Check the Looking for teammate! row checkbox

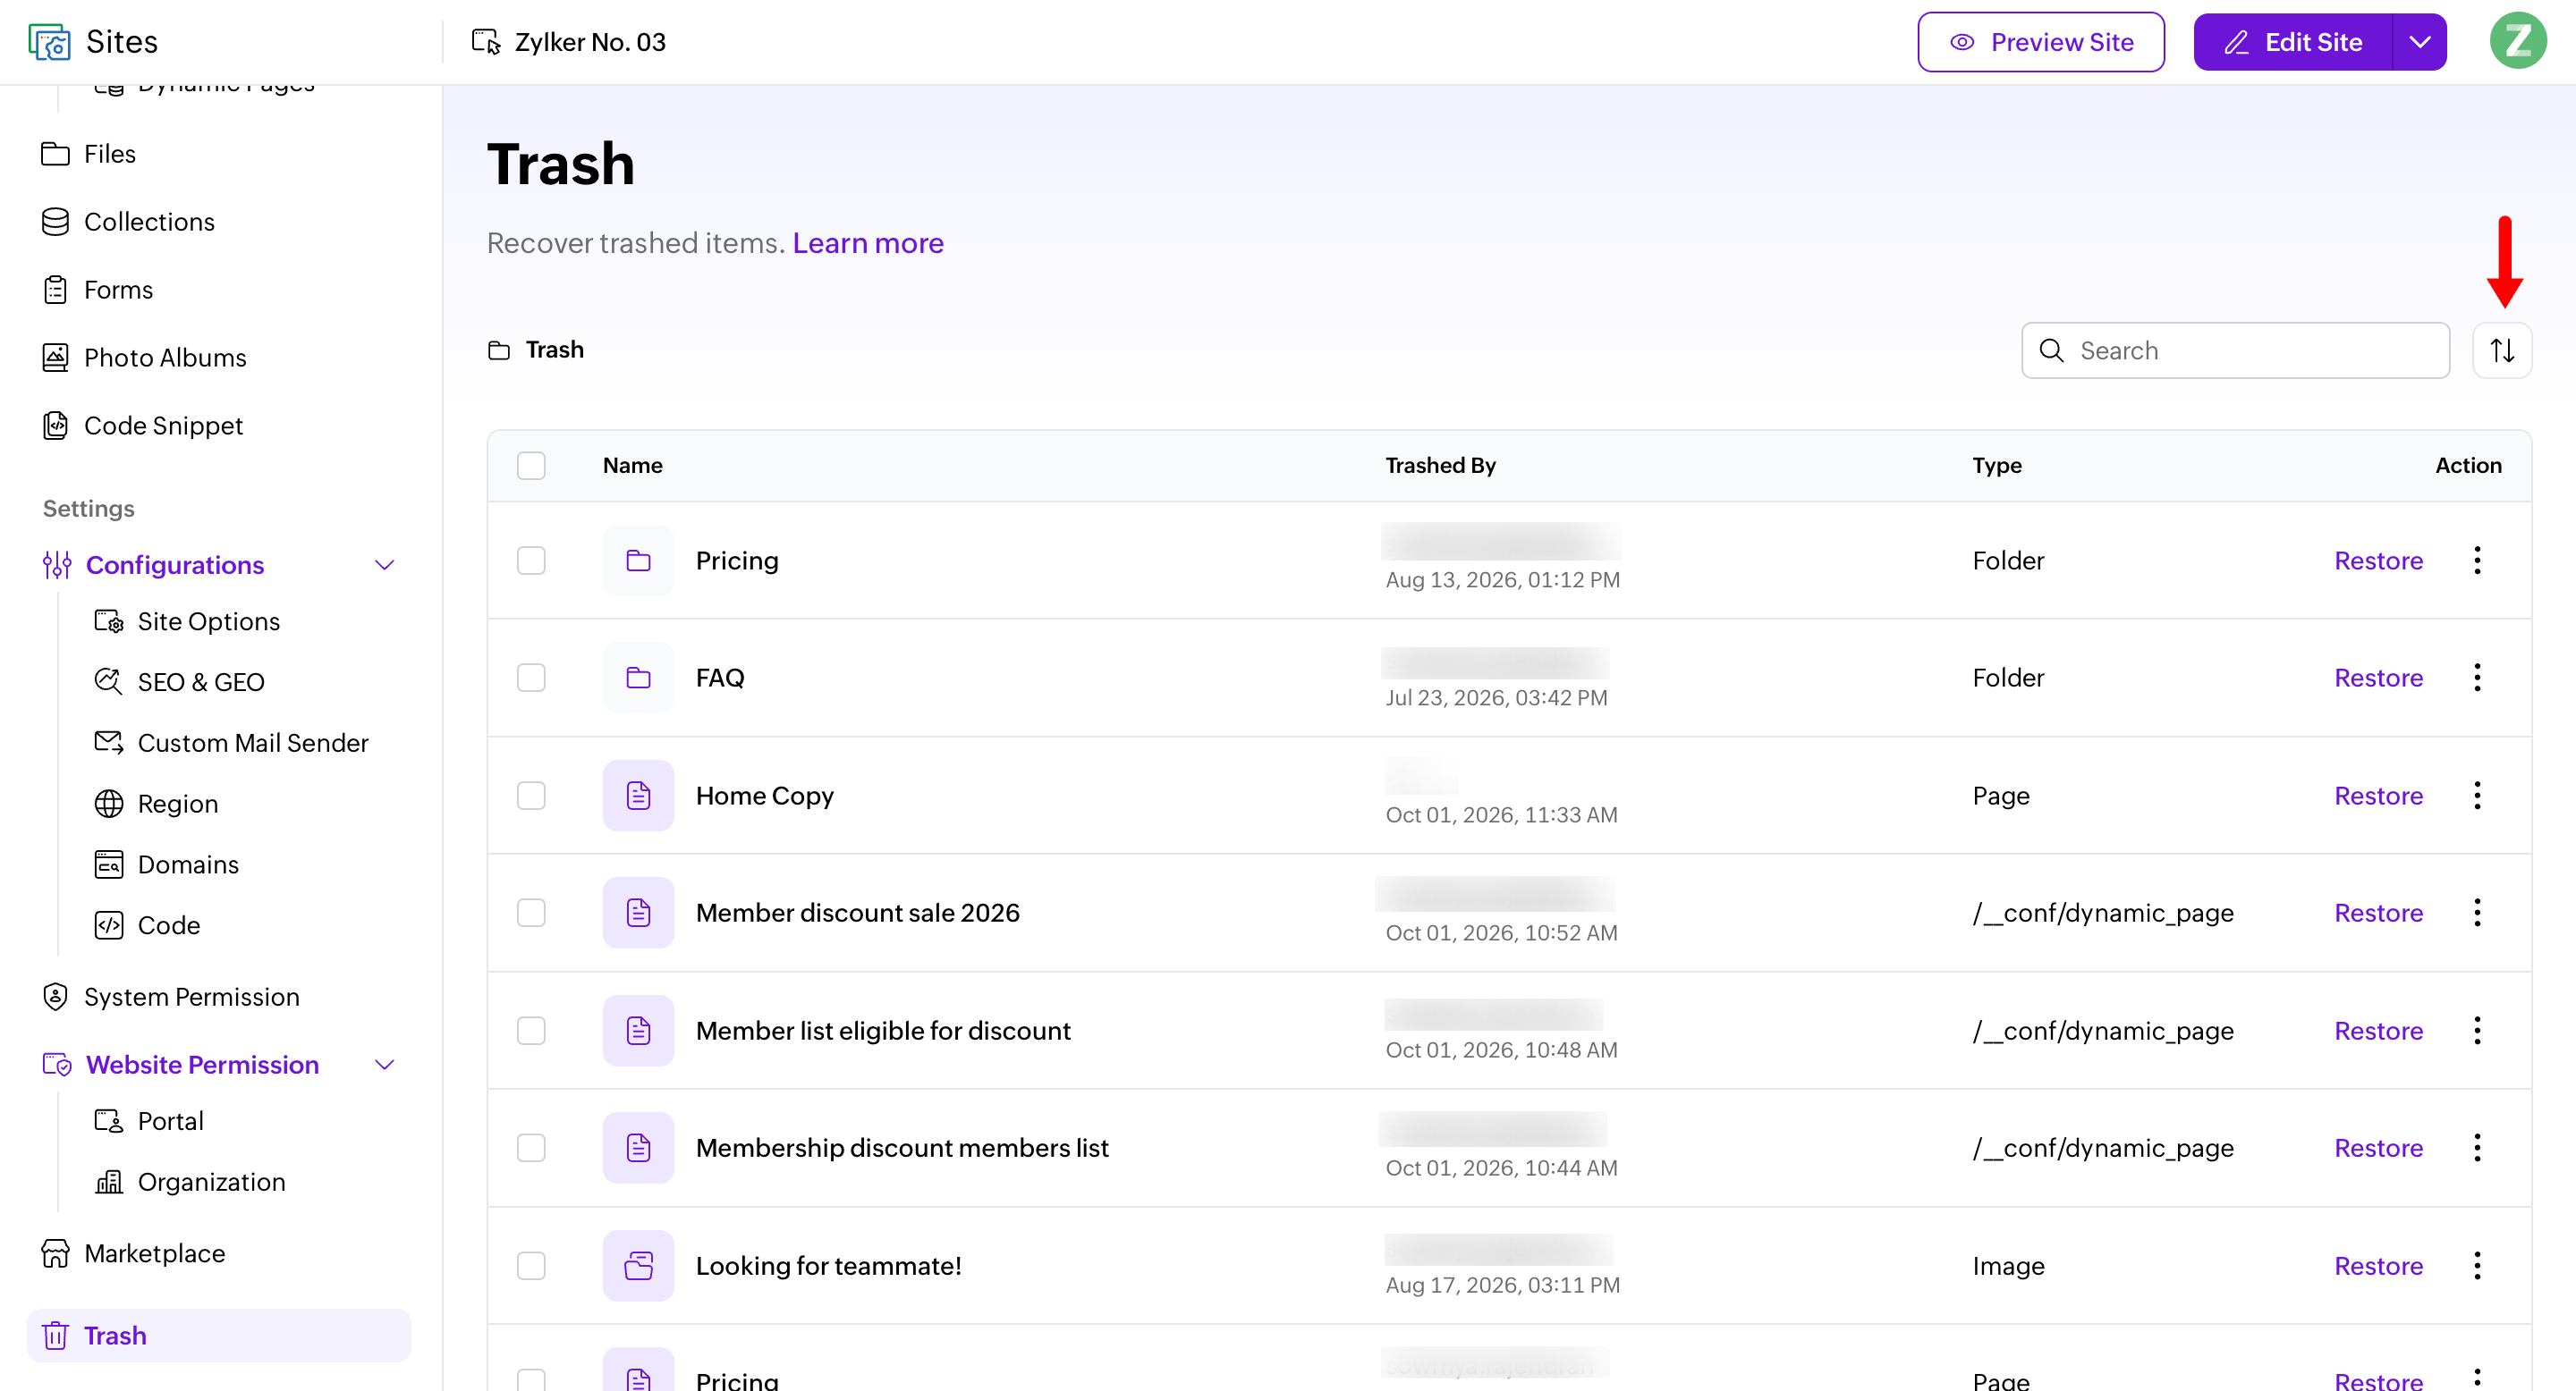point(531,1265)
